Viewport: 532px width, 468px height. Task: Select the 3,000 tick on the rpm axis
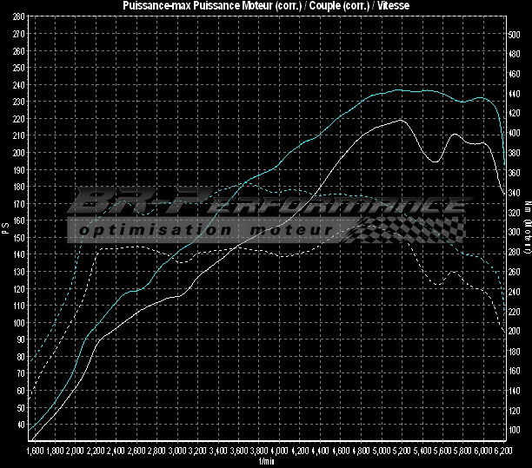[177, 452]
